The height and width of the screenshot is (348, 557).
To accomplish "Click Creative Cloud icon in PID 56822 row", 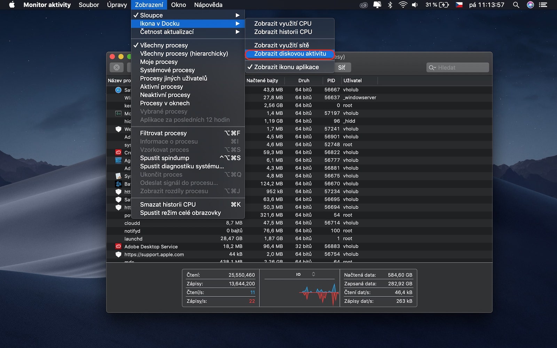I will point(118,152).
